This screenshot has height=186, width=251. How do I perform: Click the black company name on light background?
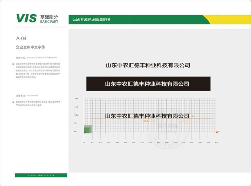(148, 65)
